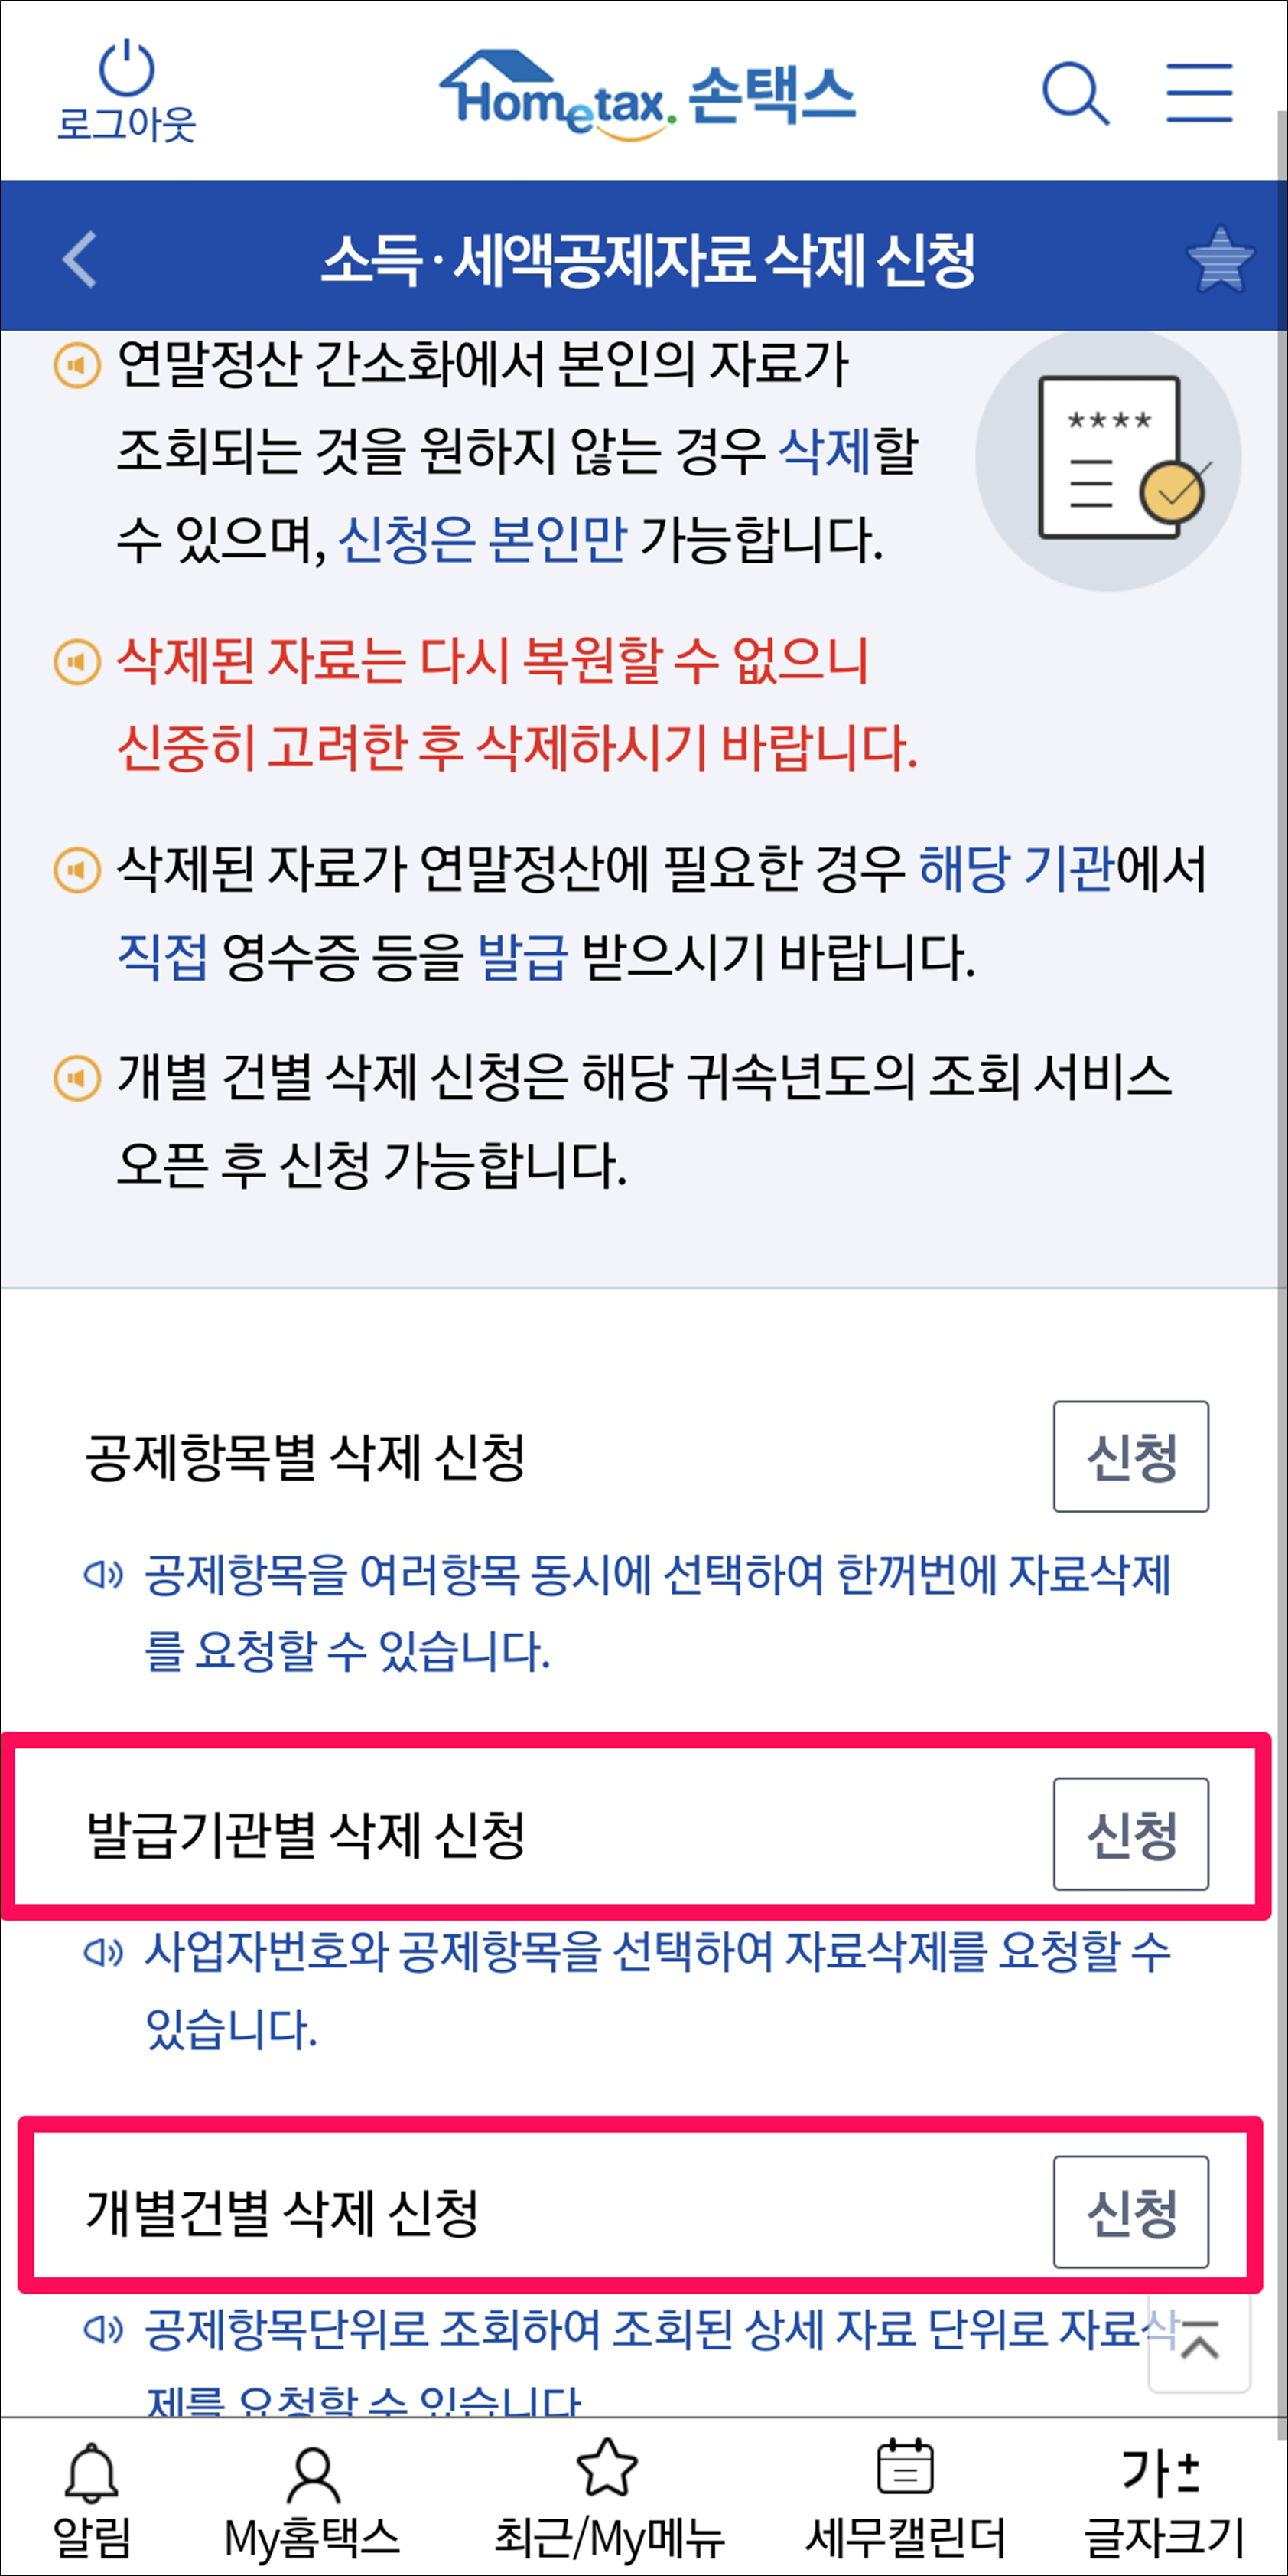The image size is (1288, 2576).
Task: Click 신청 for 공제항목별 삭제 신청
Action: click(x=1131, y=1456)
